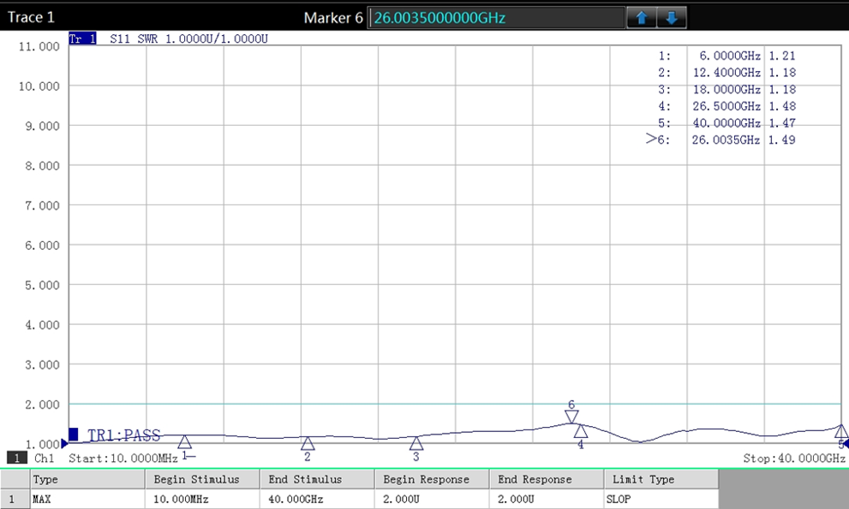Click the end response 2.000U cell
Screen dimensions: 849x509
tap(547, 499)
